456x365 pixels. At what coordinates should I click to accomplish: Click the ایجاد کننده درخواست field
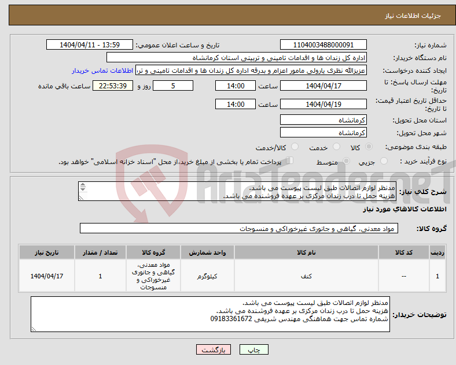(251, 70)
